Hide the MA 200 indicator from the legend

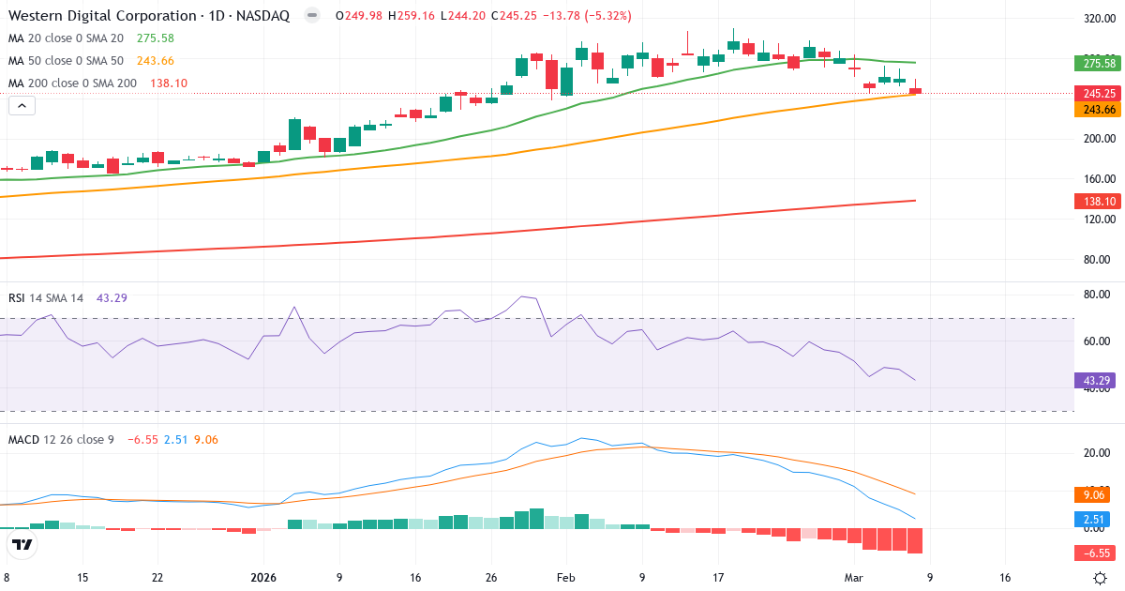point(70,83)
